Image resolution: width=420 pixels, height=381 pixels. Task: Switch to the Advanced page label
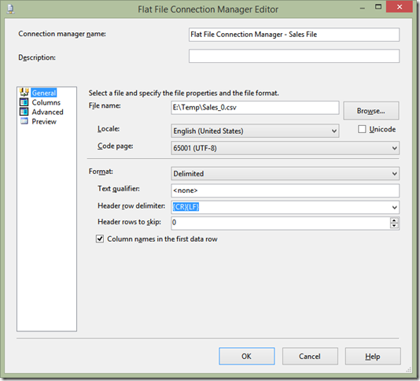click(47, 112)
